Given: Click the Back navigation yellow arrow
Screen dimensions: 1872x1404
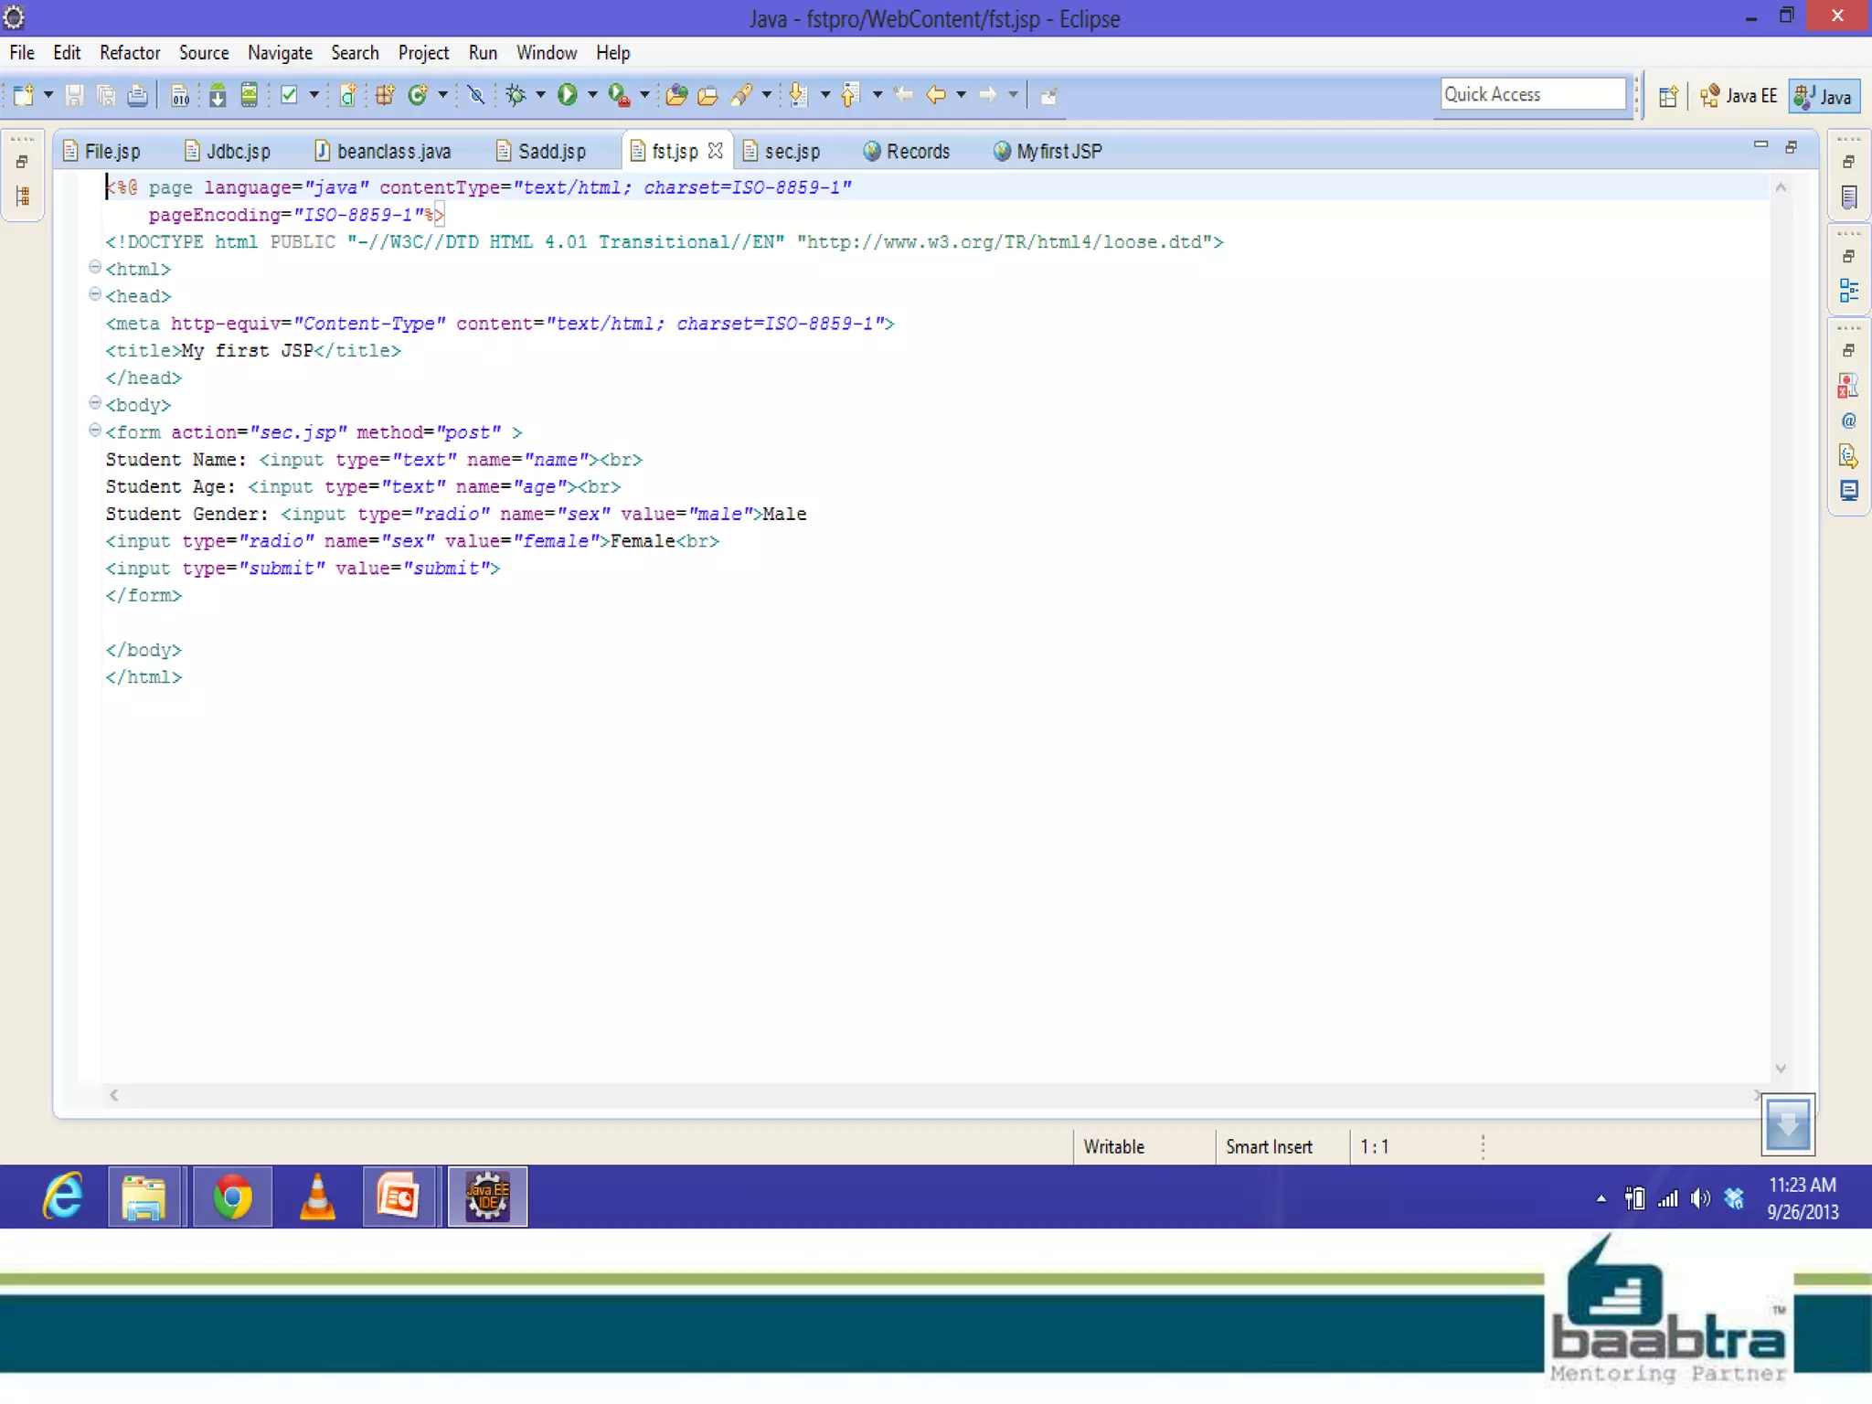Looking at the screenshot, I should pyautogui.click(x=935, y=95).
